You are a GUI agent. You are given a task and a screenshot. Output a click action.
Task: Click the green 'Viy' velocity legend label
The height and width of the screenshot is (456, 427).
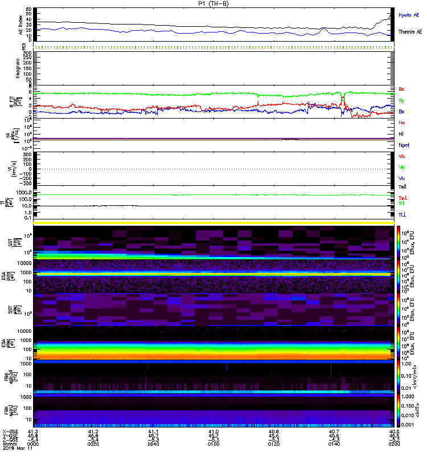click(402, 168)
